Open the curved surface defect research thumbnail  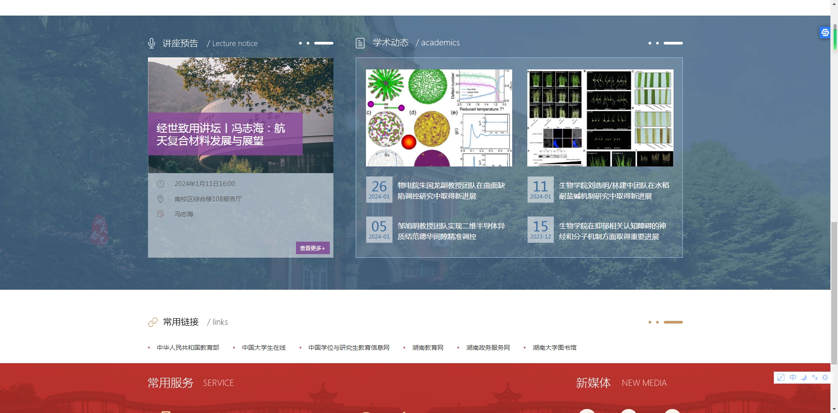click(x=439, y=118)
